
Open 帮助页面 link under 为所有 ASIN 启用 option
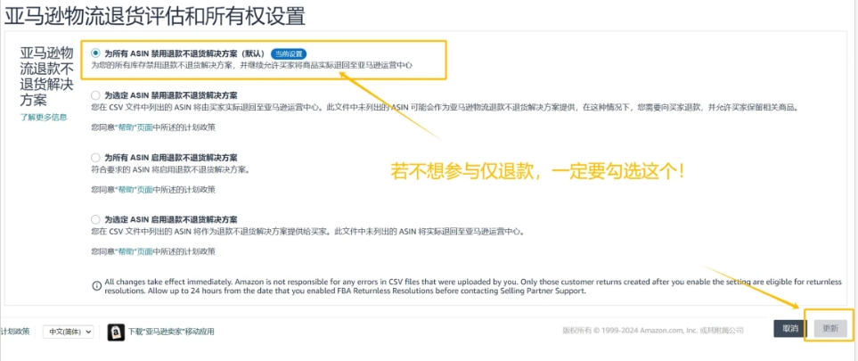click(x=134, y=190)
